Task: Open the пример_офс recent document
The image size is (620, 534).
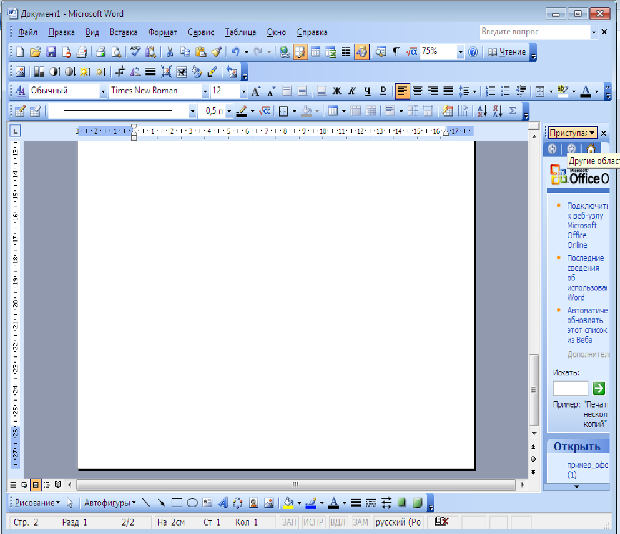Action: [x=587, y=470]
